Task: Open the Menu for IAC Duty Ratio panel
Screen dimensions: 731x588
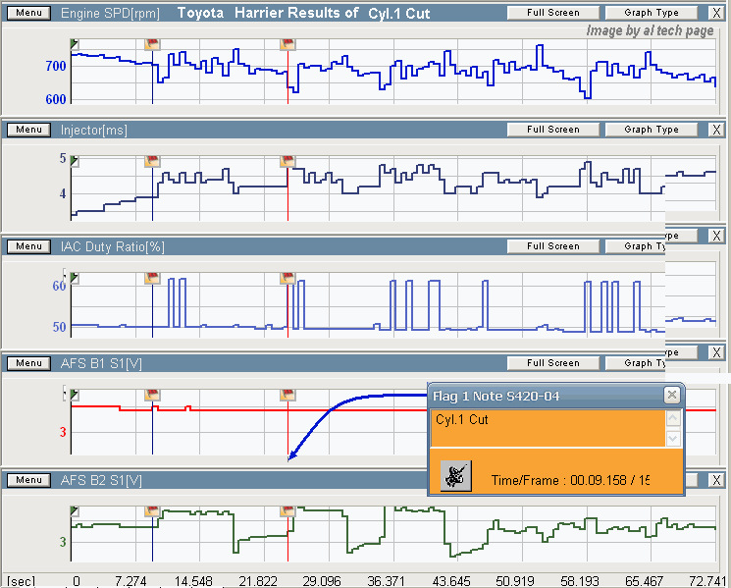Action: coord(28,246)
